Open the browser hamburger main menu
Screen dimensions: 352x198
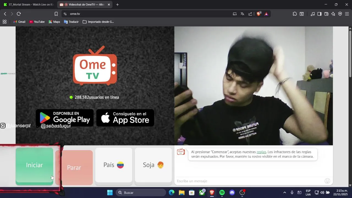tap(347, 14)
